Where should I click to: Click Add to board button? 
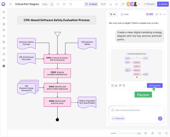click(155, 85)
